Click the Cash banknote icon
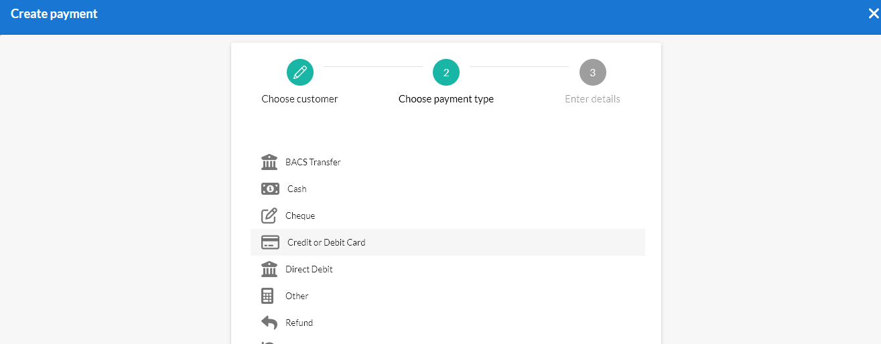Viewport: 881px width, 344px height. point(270,189)
